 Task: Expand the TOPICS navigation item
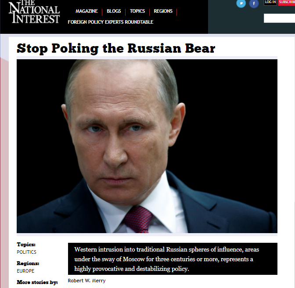(x=137, y=11)
